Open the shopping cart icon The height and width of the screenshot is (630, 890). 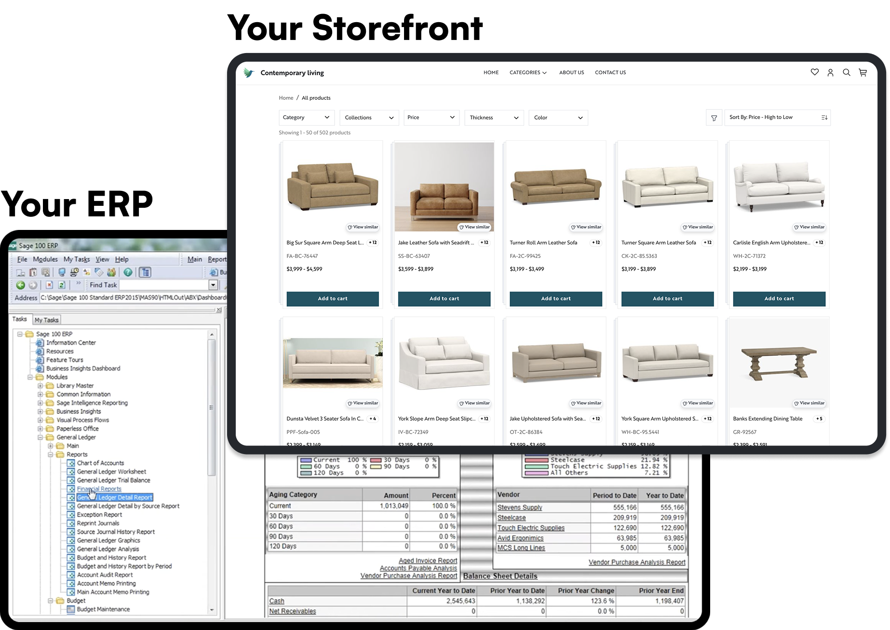click(863, 73)
